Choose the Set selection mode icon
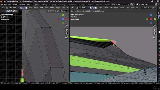 tap(7, 11)
